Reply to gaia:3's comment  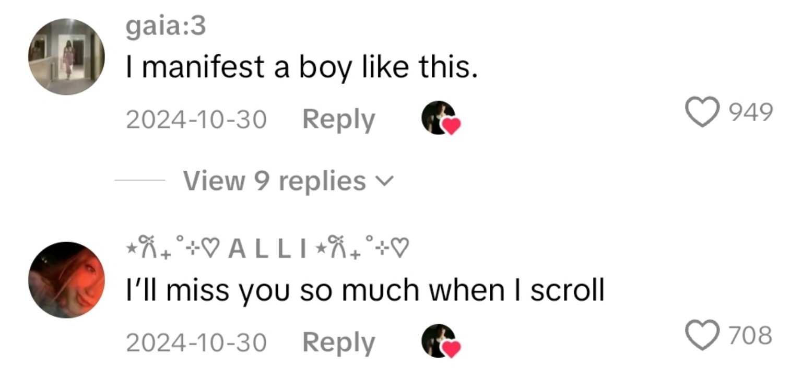coord(339,119)
